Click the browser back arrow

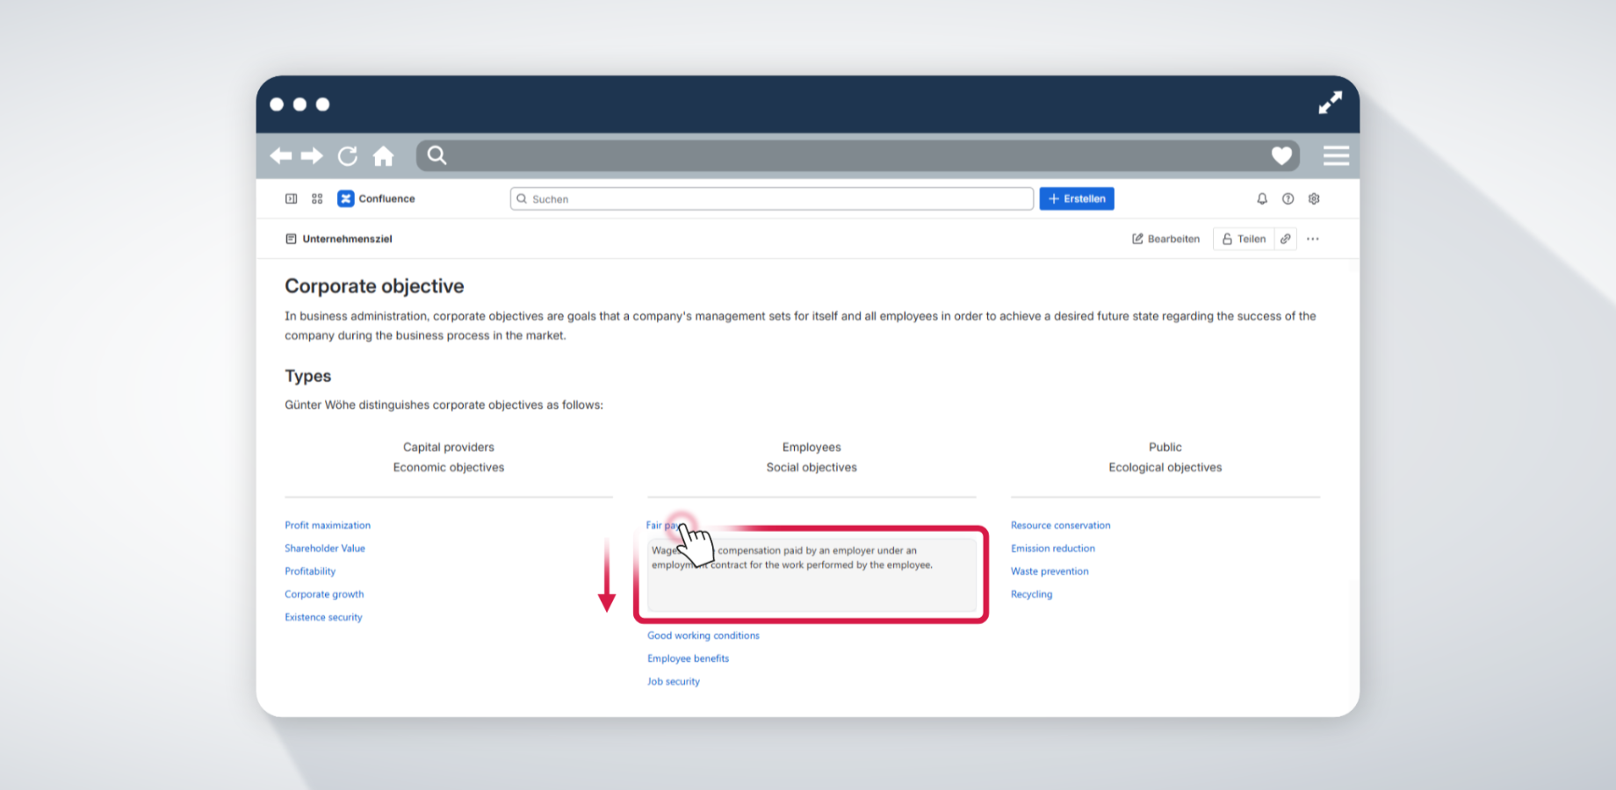point(281,156)
